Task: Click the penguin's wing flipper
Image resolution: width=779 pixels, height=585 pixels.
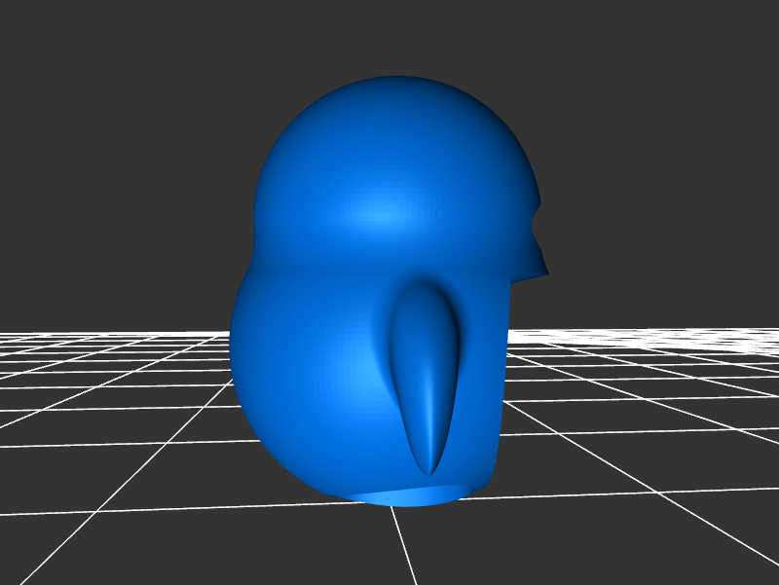Action: [424, 370]
